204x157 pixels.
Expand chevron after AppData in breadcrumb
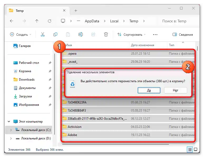tap(105, 21)
